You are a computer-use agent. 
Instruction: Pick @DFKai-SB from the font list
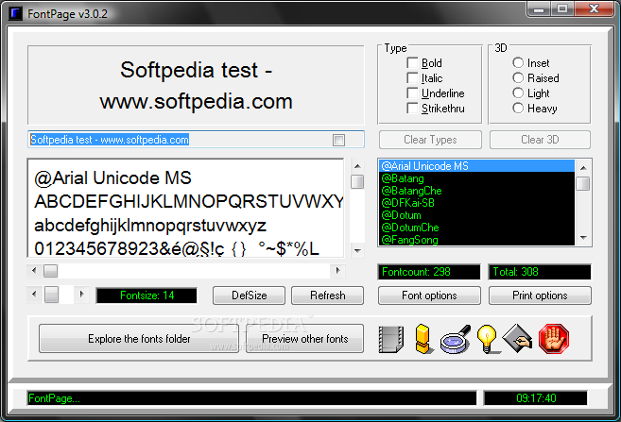(x=476, y=203)
